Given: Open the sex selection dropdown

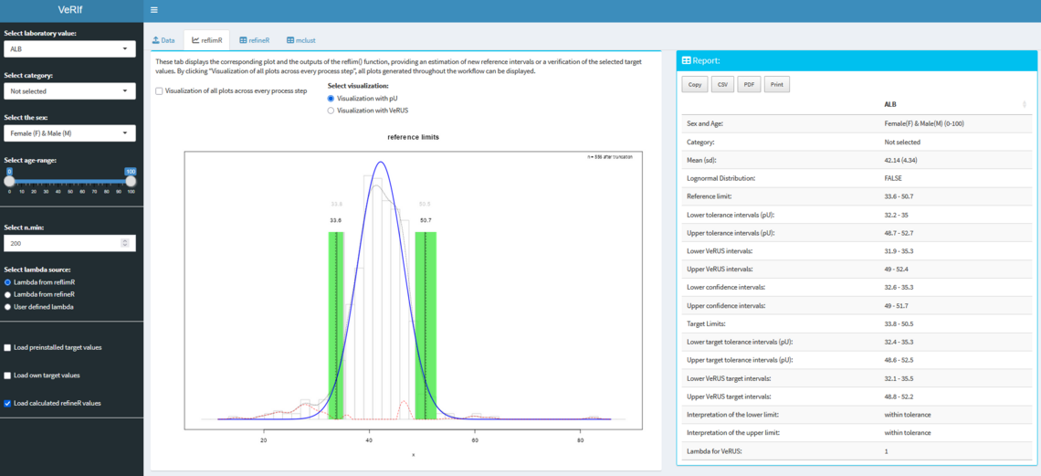Looking at the screenshot, I should point(69,133).
